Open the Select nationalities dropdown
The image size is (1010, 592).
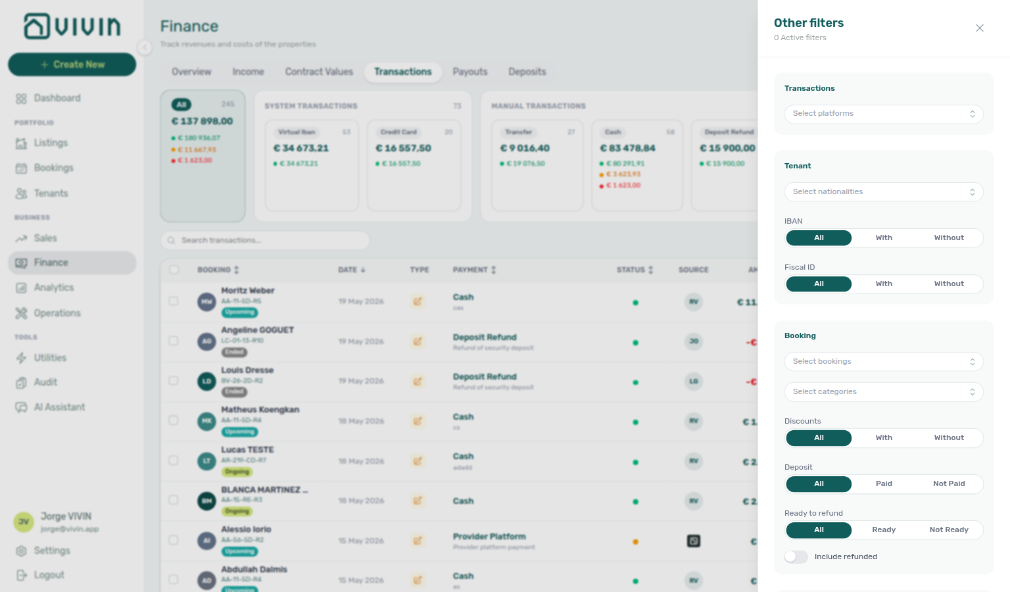pos(884,192)
